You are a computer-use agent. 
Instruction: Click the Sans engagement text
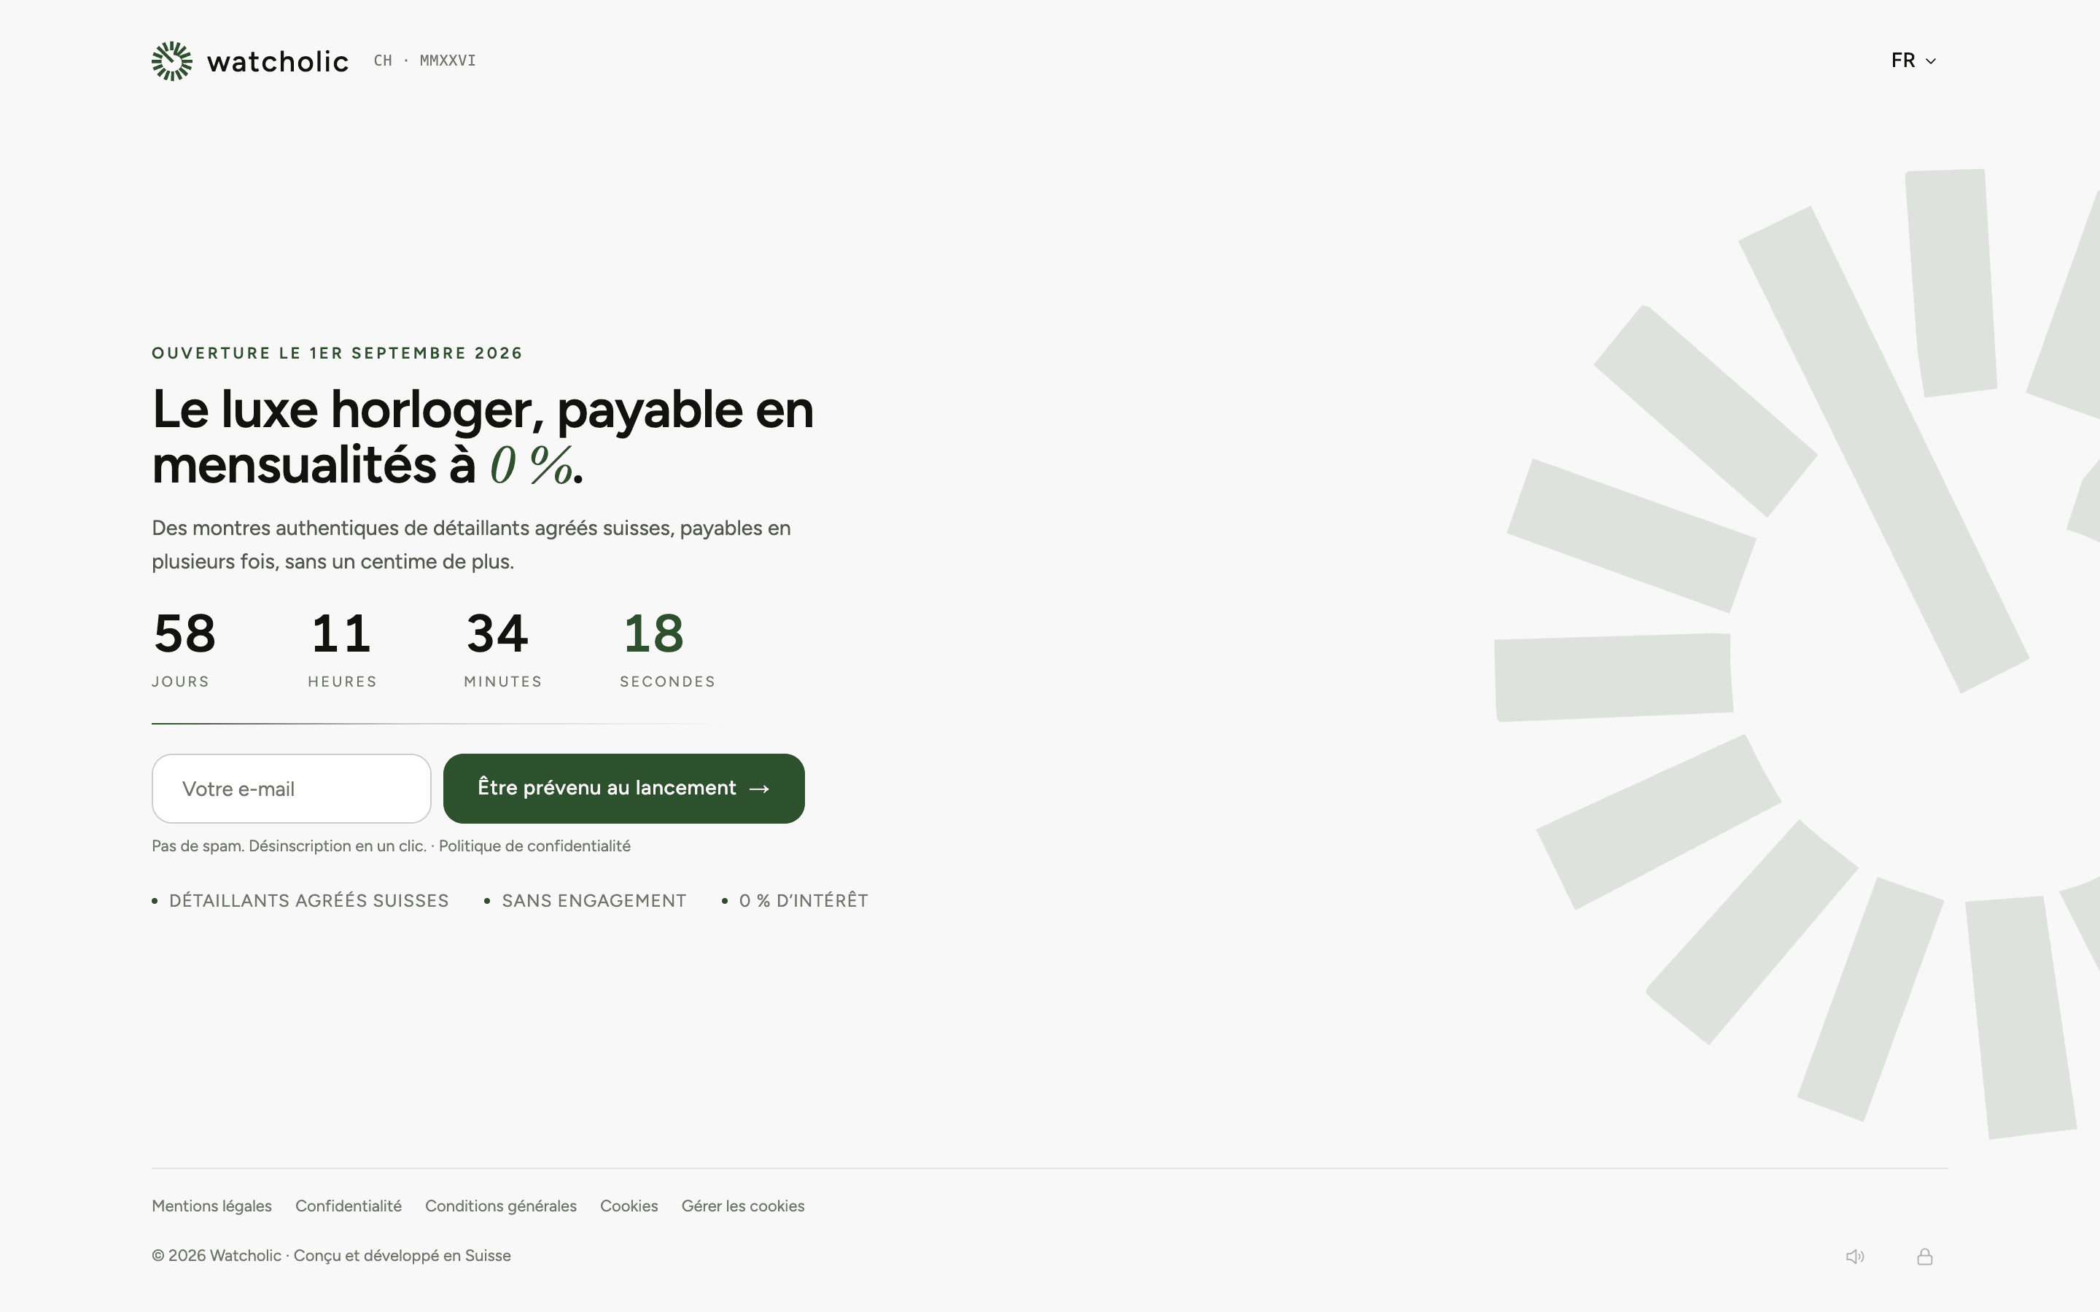594,901
